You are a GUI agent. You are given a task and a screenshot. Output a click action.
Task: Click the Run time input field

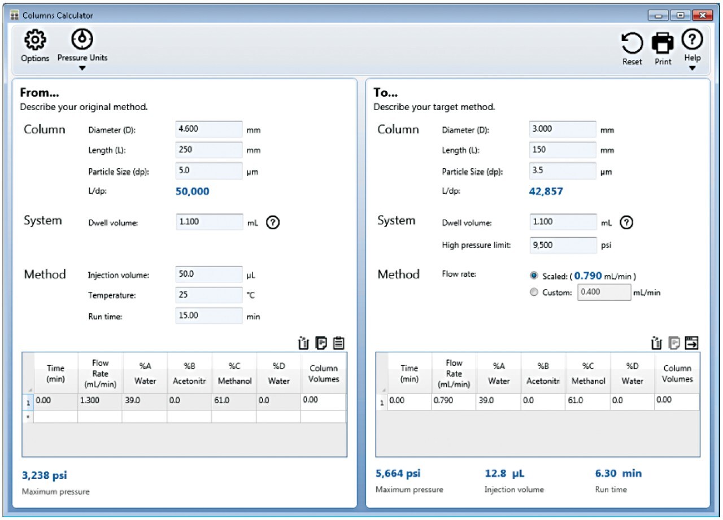[x=209, y=316]
